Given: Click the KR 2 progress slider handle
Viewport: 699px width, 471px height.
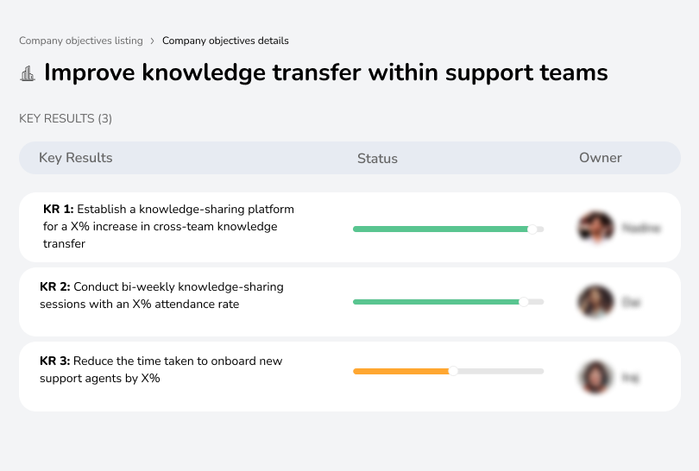Looking at the screenshot, I should point(523,302).
